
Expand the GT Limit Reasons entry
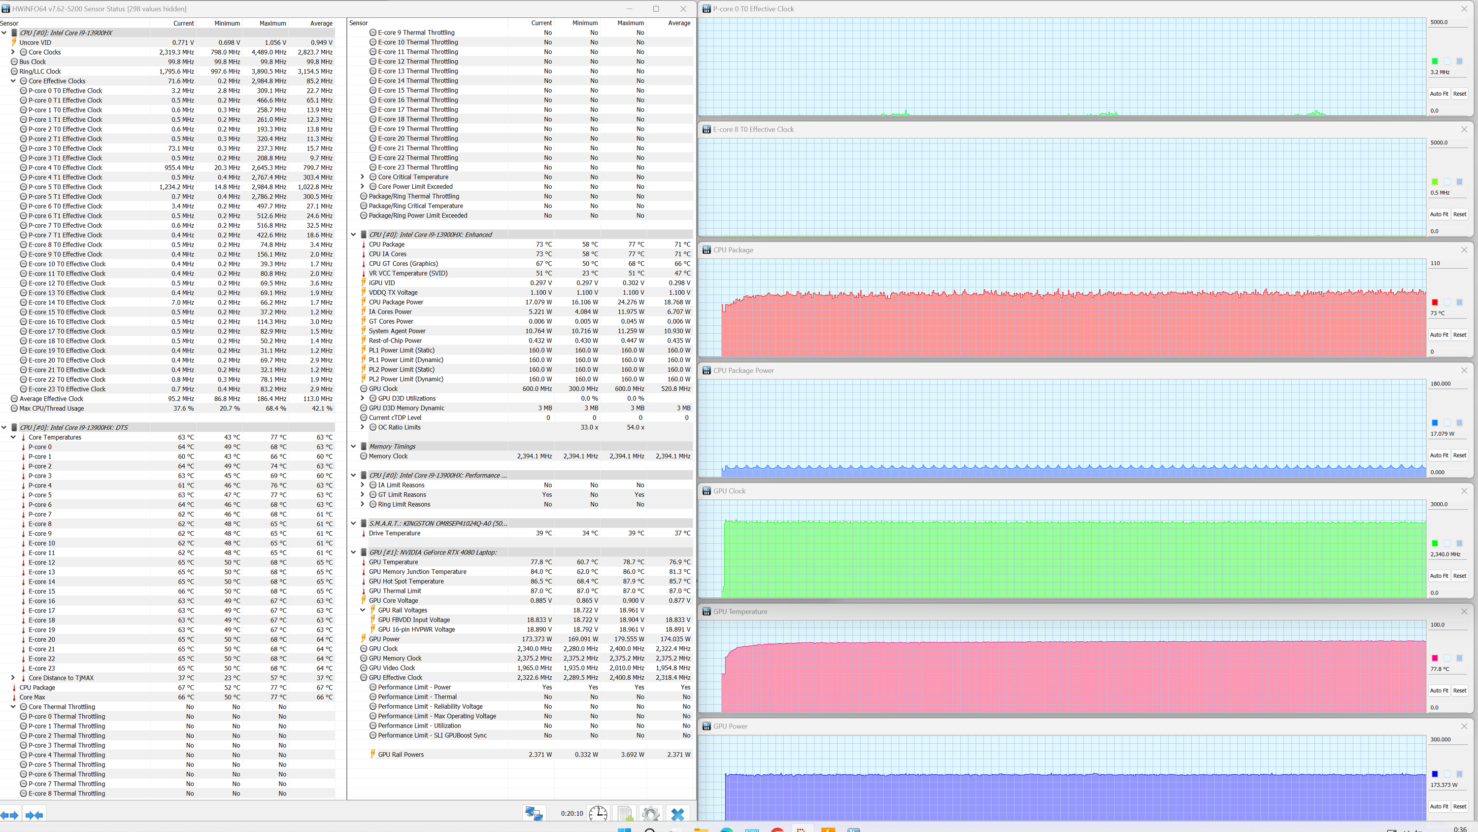point(362,494)
